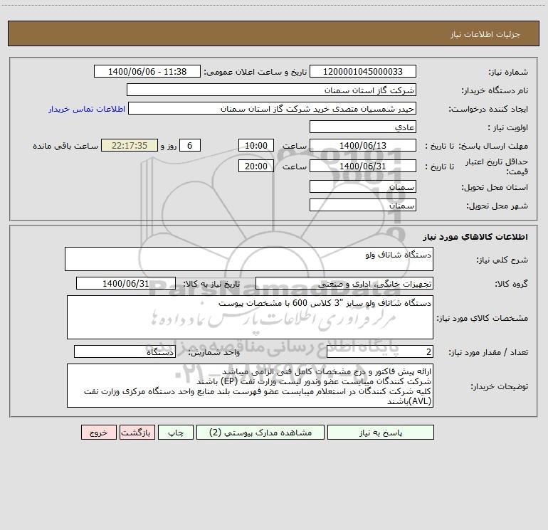Image resolution: width=548 pixels, height=530 pixels.
Task: Click the 'حداقل تاریخ اعتبار قیمت:' label
Action: [x=497, y=166]
